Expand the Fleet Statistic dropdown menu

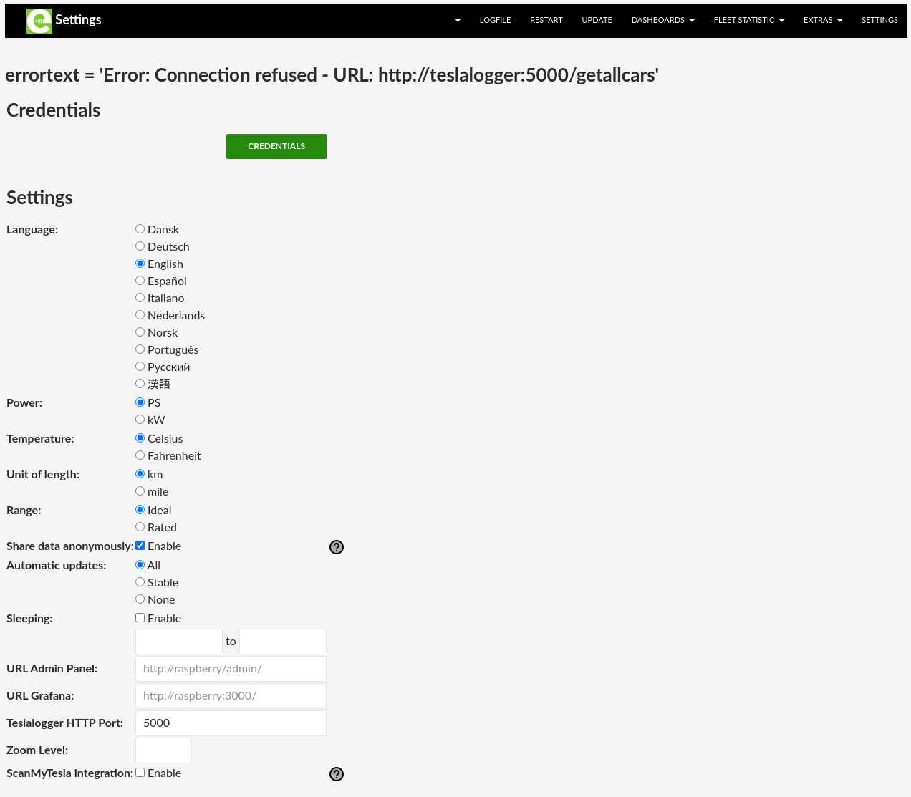click(x=748, y=20)
